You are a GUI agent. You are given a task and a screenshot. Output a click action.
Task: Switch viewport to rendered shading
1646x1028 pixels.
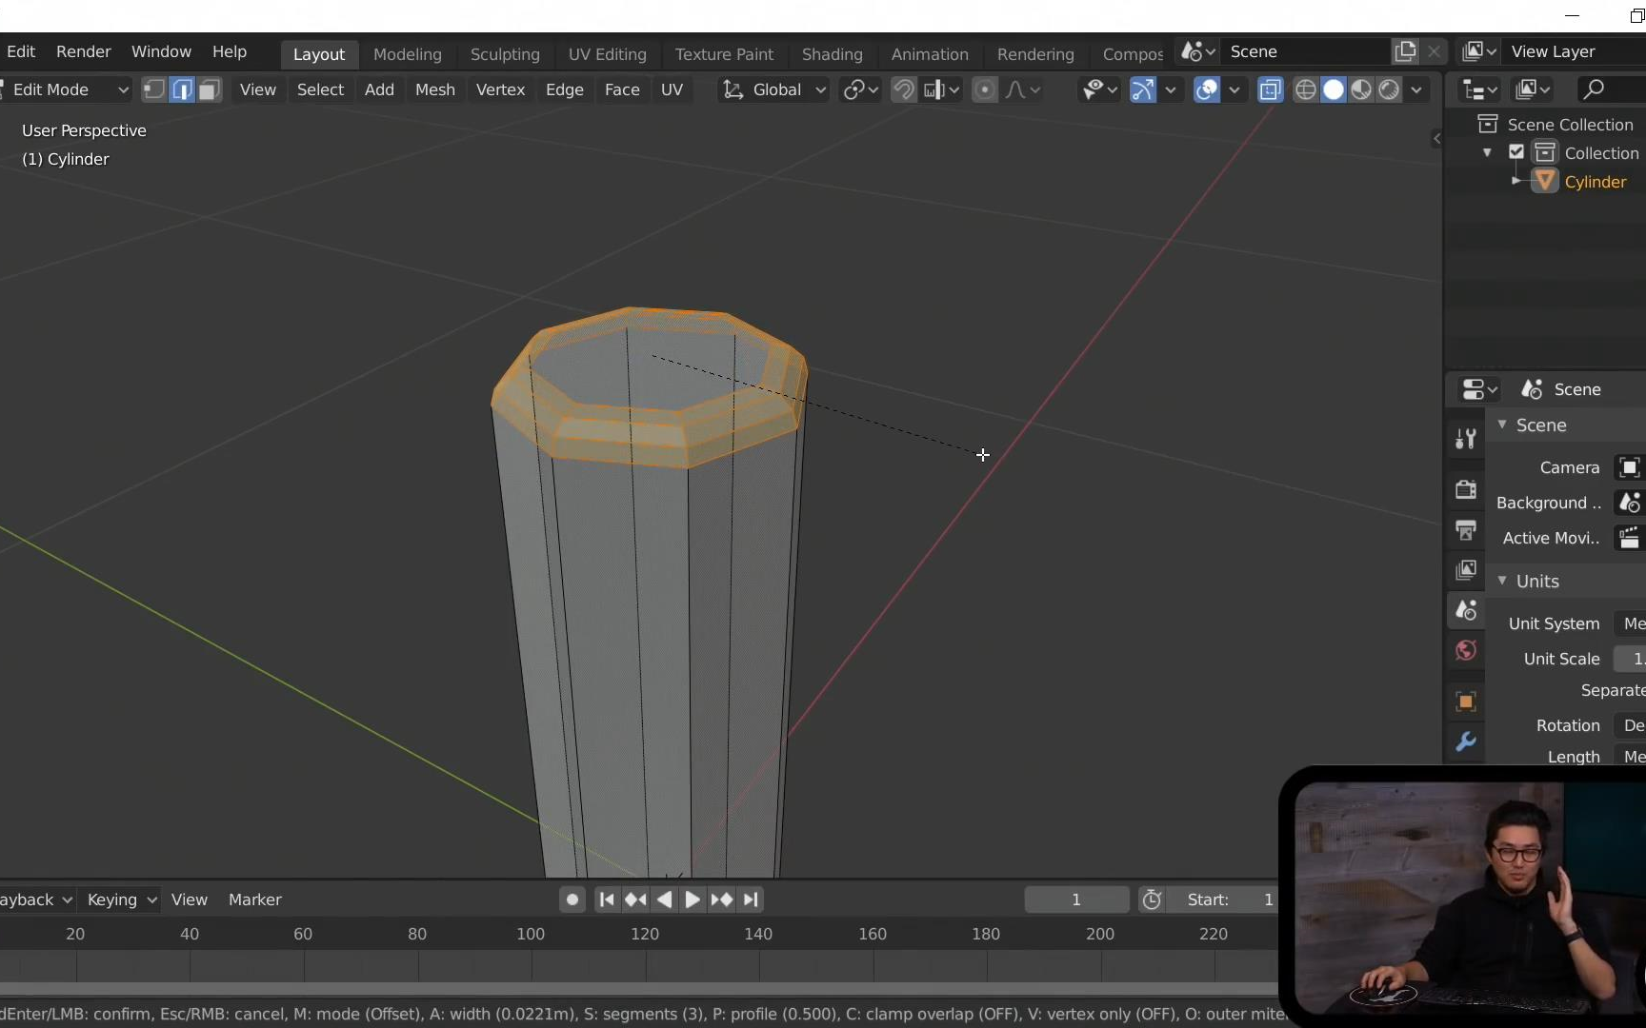(1390, 89)
